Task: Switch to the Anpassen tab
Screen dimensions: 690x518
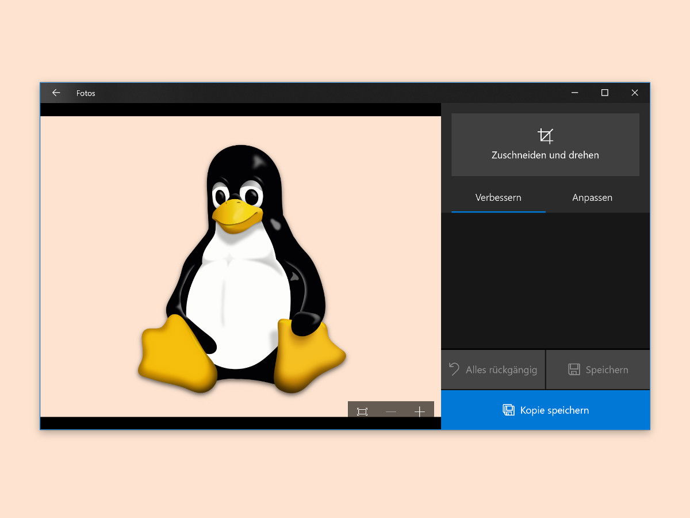Action: pos(592,198)
